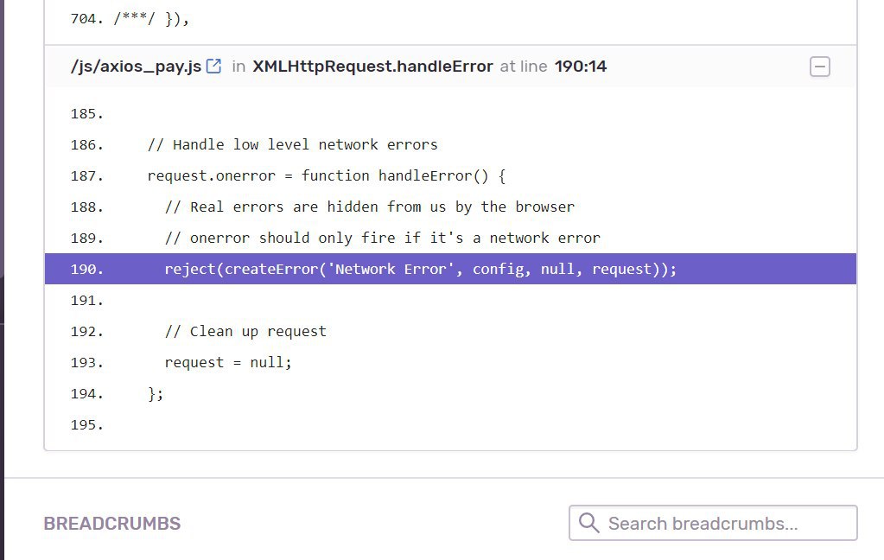Click line number 191
Image resolution: width=884 pixels, height=560 pixels.
(x=86, y=301)
